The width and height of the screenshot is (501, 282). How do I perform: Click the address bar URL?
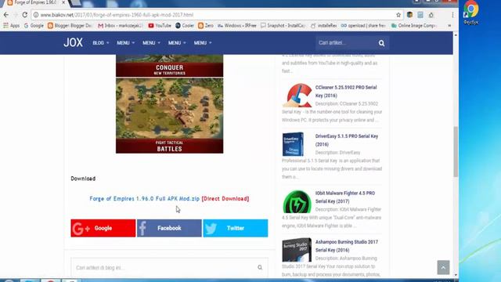(117, 15)
